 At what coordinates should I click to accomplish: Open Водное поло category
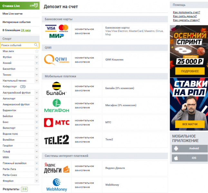click(10, 134)
